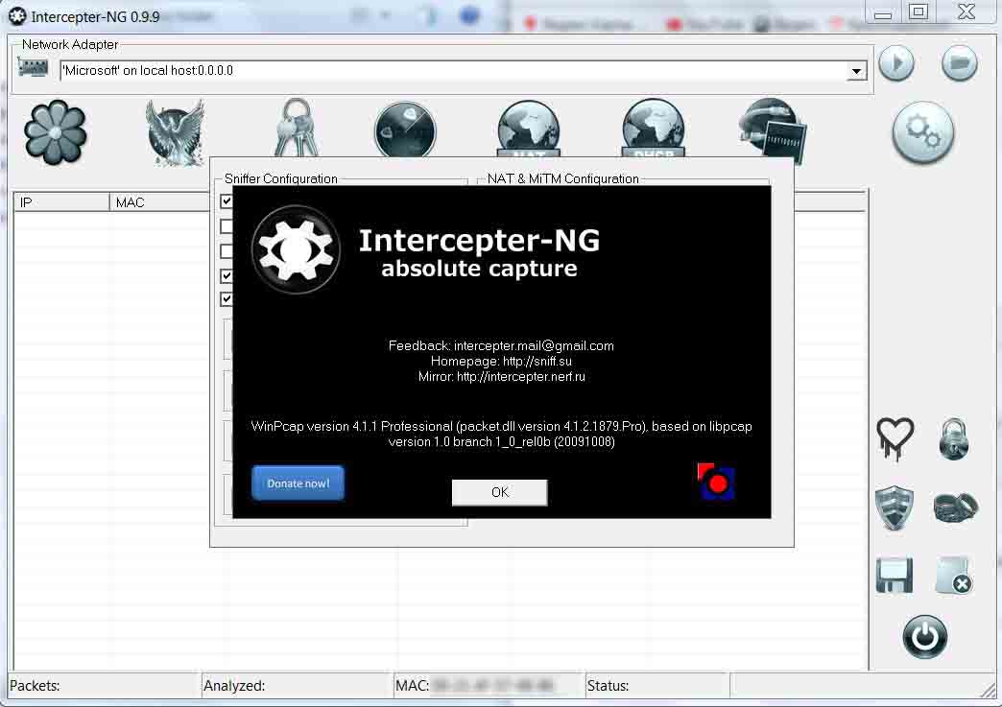Viewport: 1002px width, 707px height.
Task: Click the MAC column header
Action: 159,202
